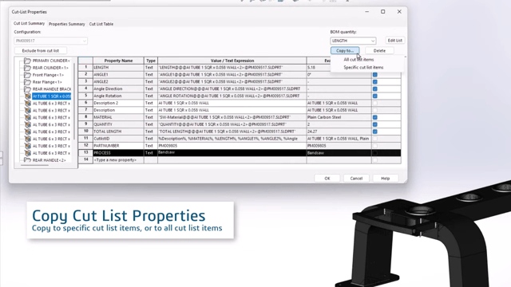511x287 pixels.
Task: Toggle the ANGLE2 row link checkbox
Action: point(375,81)
